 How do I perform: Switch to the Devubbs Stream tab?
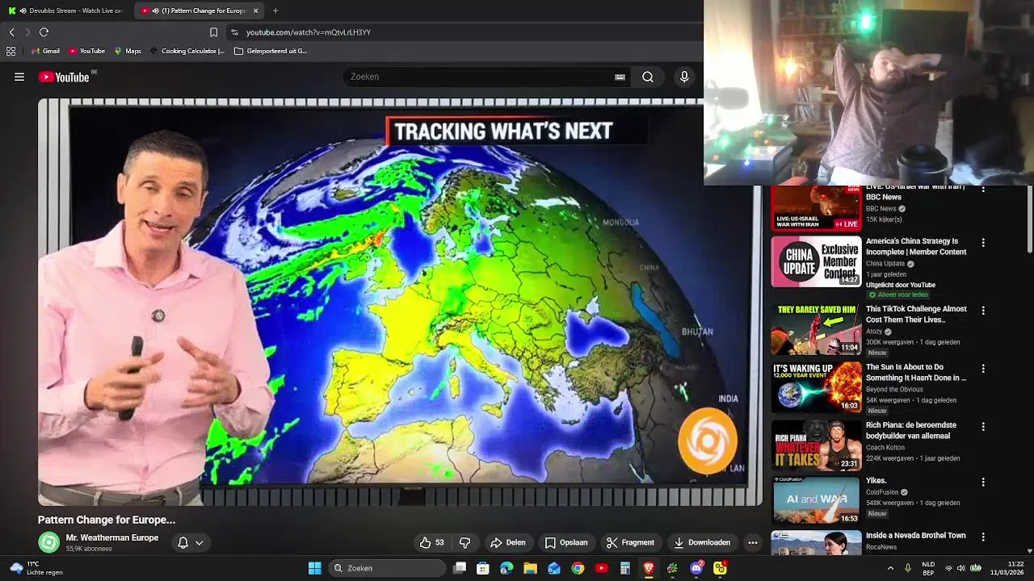66,10
